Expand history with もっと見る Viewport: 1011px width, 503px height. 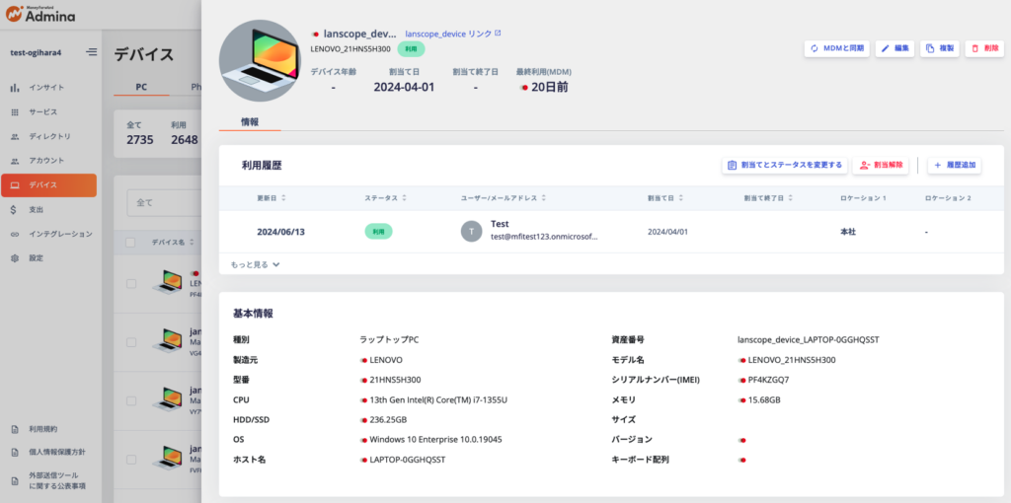pyautogui.click(x=256, y=264)
